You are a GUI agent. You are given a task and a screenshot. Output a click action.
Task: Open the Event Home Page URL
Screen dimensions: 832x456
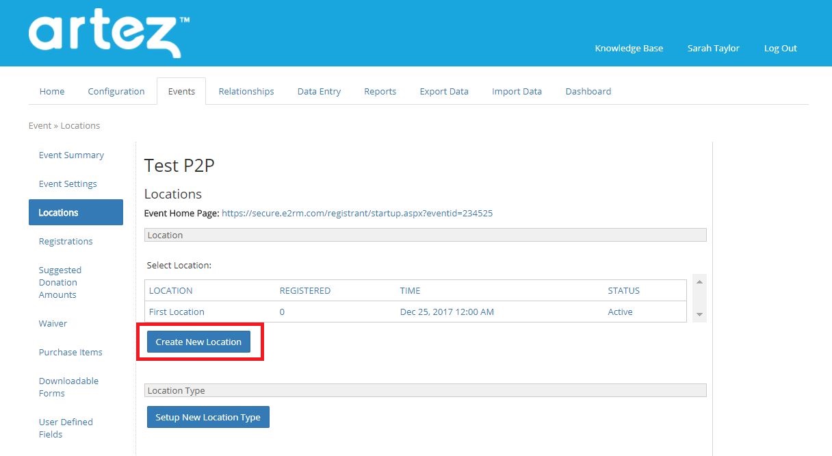click(x=357, y=213)
